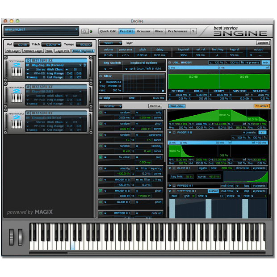This screenshot has height=277, width=277.
Task: Toggle the FX active button
Action: click(x=262, y=106)
